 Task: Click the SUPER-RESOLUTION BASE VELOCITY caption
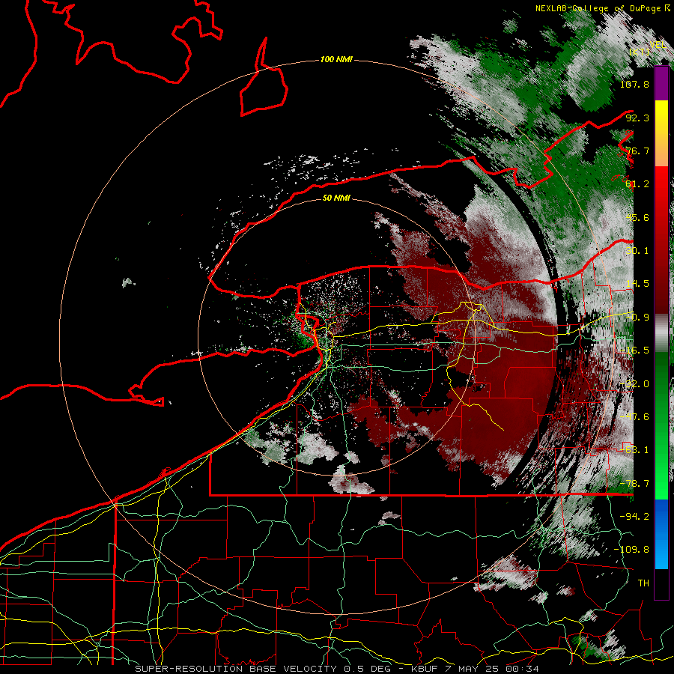click(x=236, y=669)
